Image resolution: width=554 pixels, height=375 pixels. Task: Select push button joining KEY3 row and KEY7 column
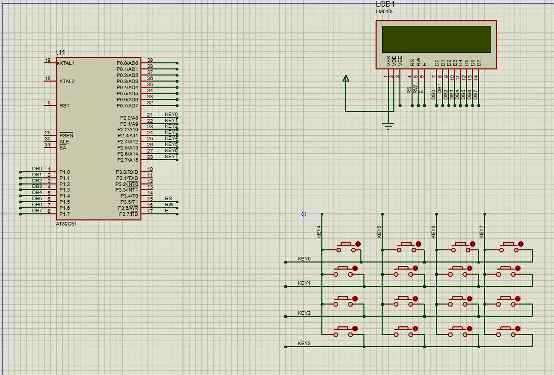(506, 332)
